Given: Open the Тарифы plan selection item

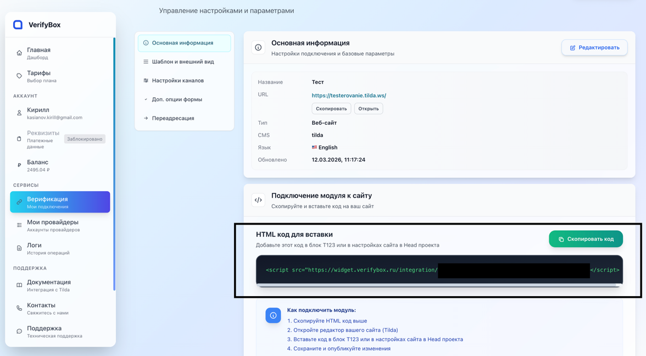Looking at the screenshot, I should coord(60,76).
